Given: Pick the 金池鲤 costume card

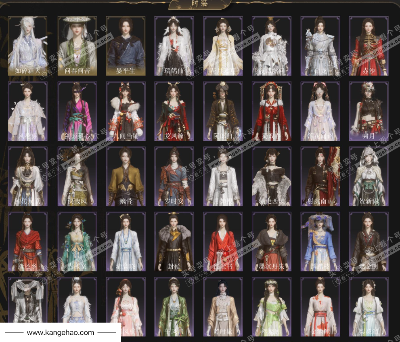Looking at the screenshot, I should (320, 307).
